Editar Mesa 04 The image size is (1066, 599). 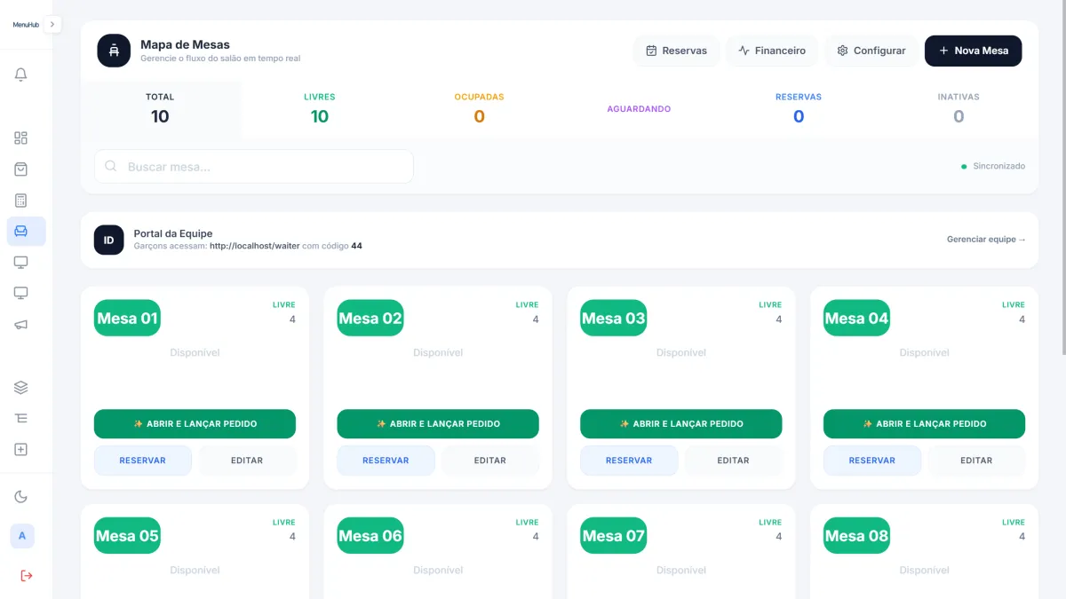[976, 461]
